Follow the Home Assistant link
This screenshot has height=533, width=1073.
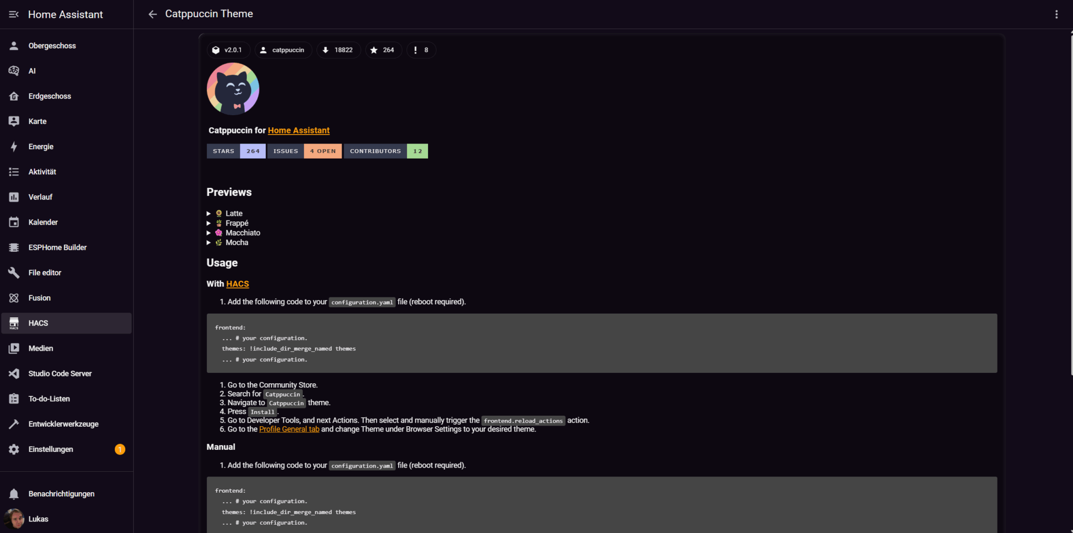click(299, 130)
